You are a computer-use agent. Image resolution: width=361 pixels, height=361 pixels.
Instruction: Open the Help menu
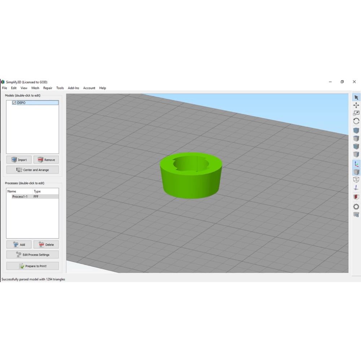coord(103,88)
